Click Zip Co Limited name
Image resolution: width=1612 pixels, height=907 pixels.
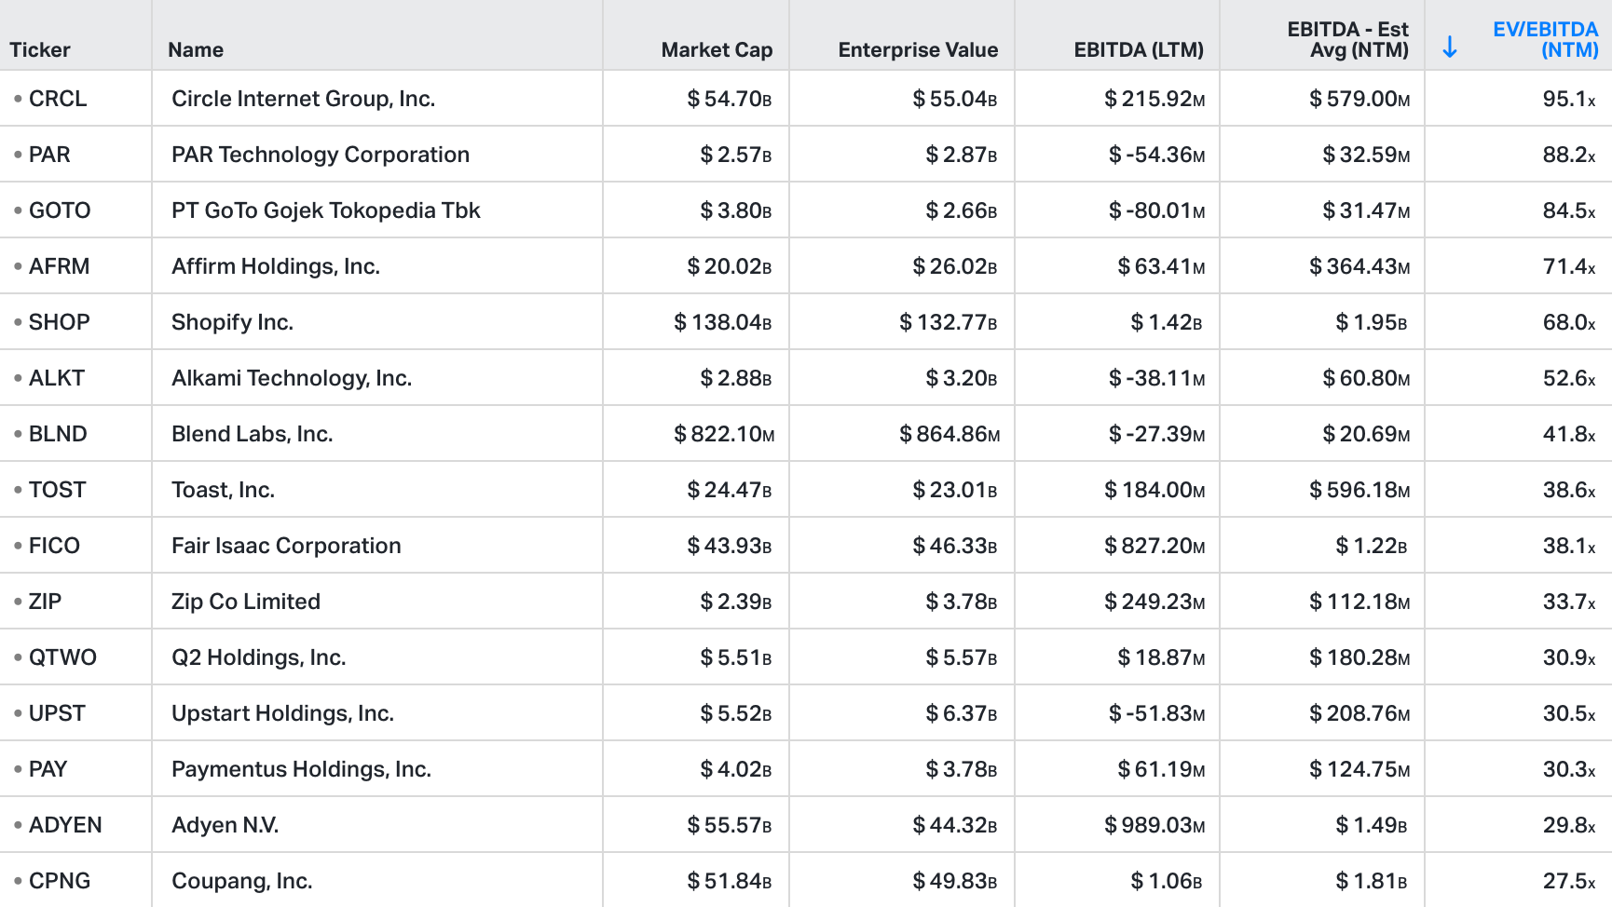pyautogui.click(x=246, y=602)
